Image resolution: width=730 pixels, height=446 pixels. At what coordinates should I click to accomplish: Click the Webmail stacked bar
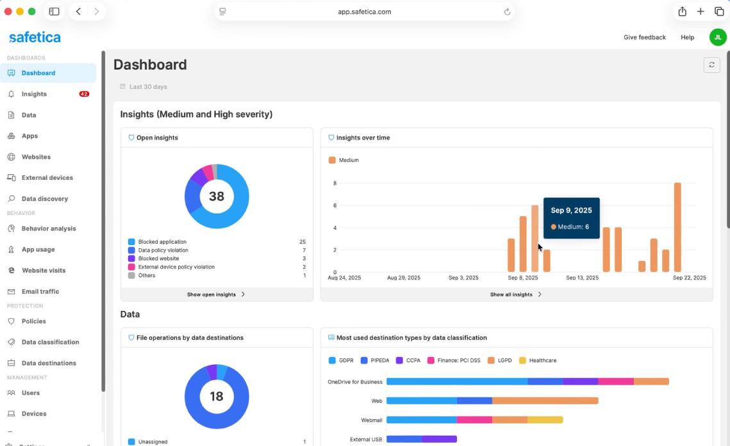(474, 420)
